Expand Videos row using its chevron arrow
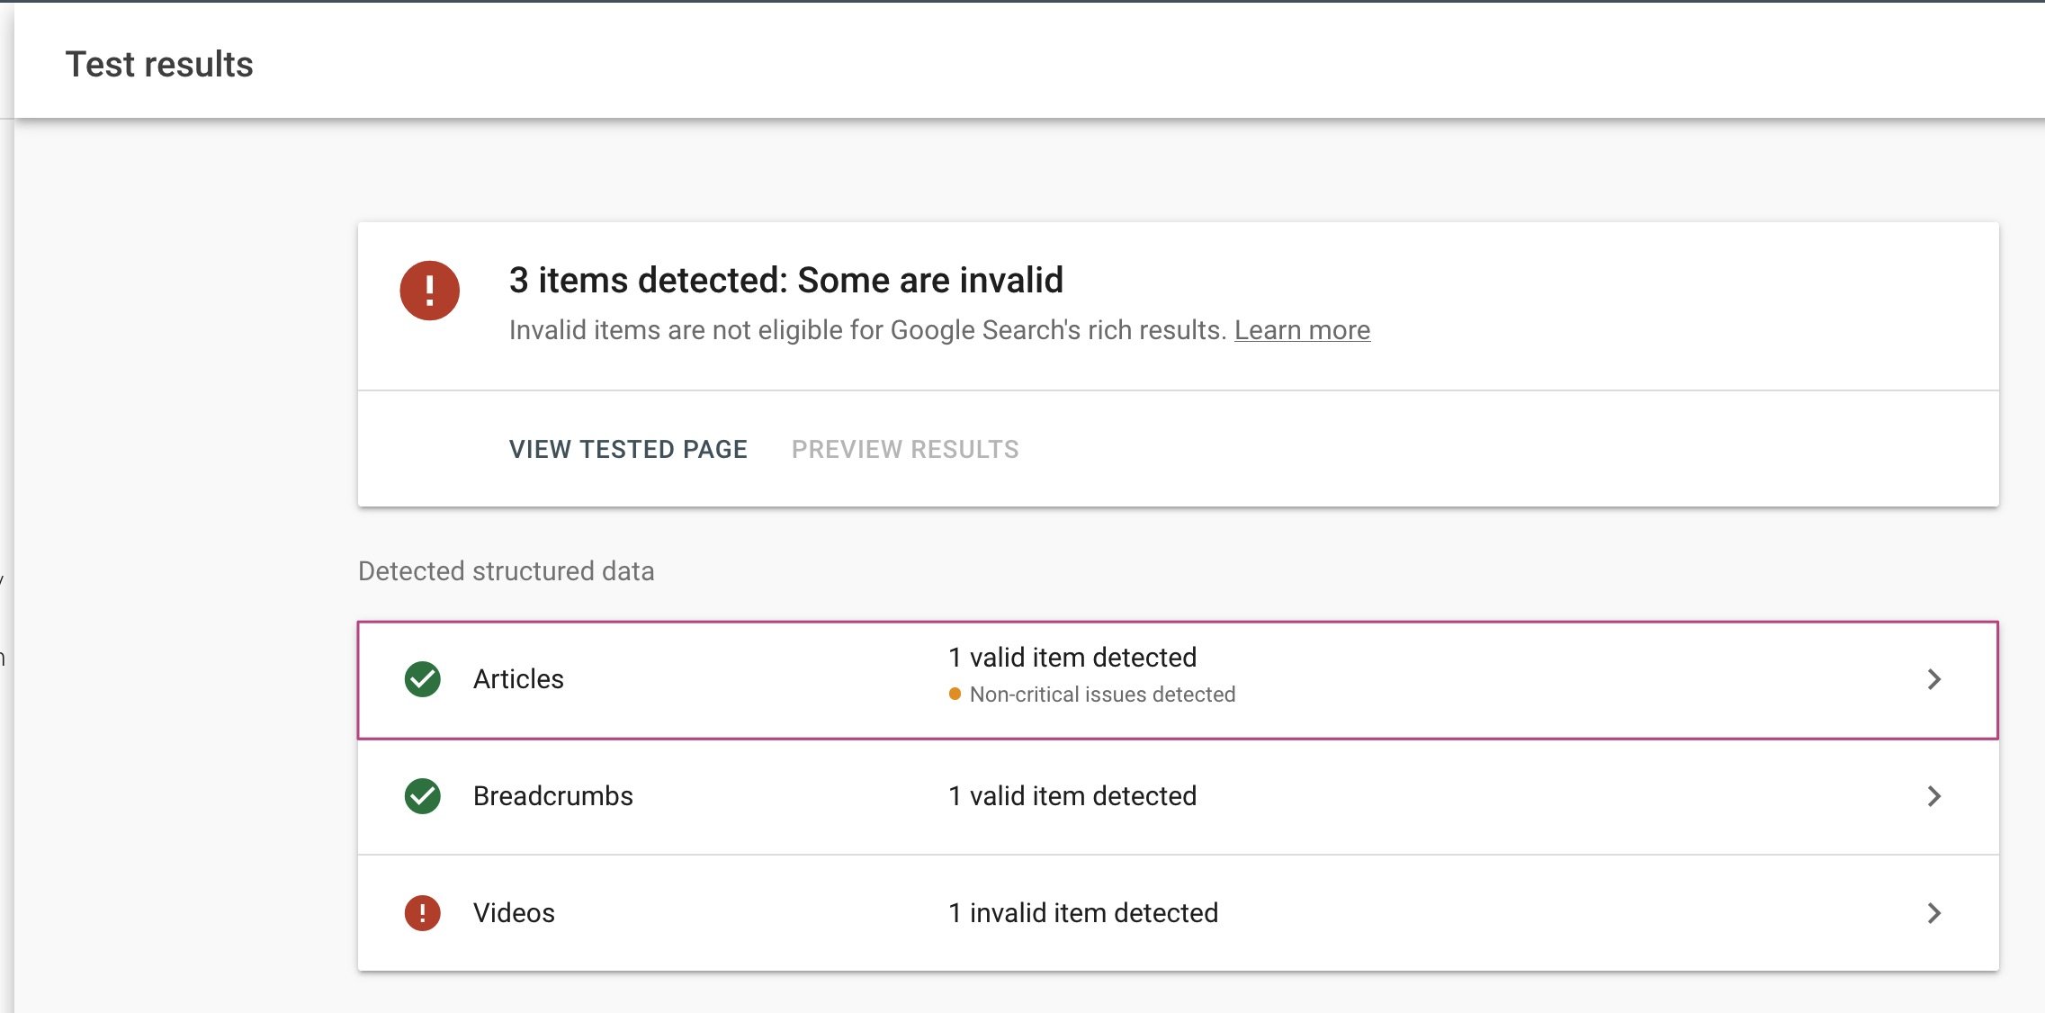Image resolution: width=2045 pixels, height=1013 pixels. [x=1933, y=913]
